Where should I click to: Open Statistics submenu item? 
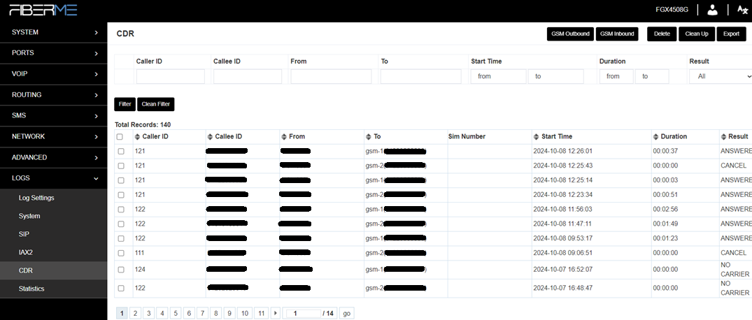(x=53, y=289)
